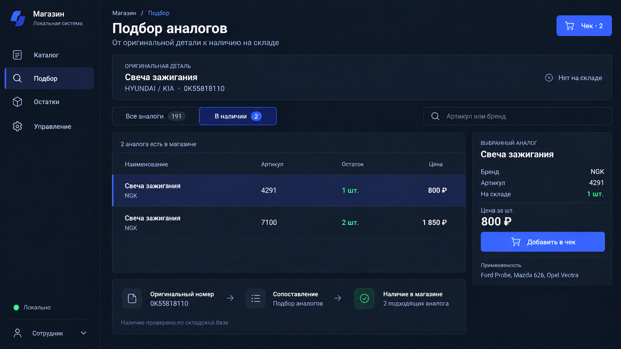Click the Остатки box icon
The height and width of the screenshot is (349, 621).
point(17,102)
